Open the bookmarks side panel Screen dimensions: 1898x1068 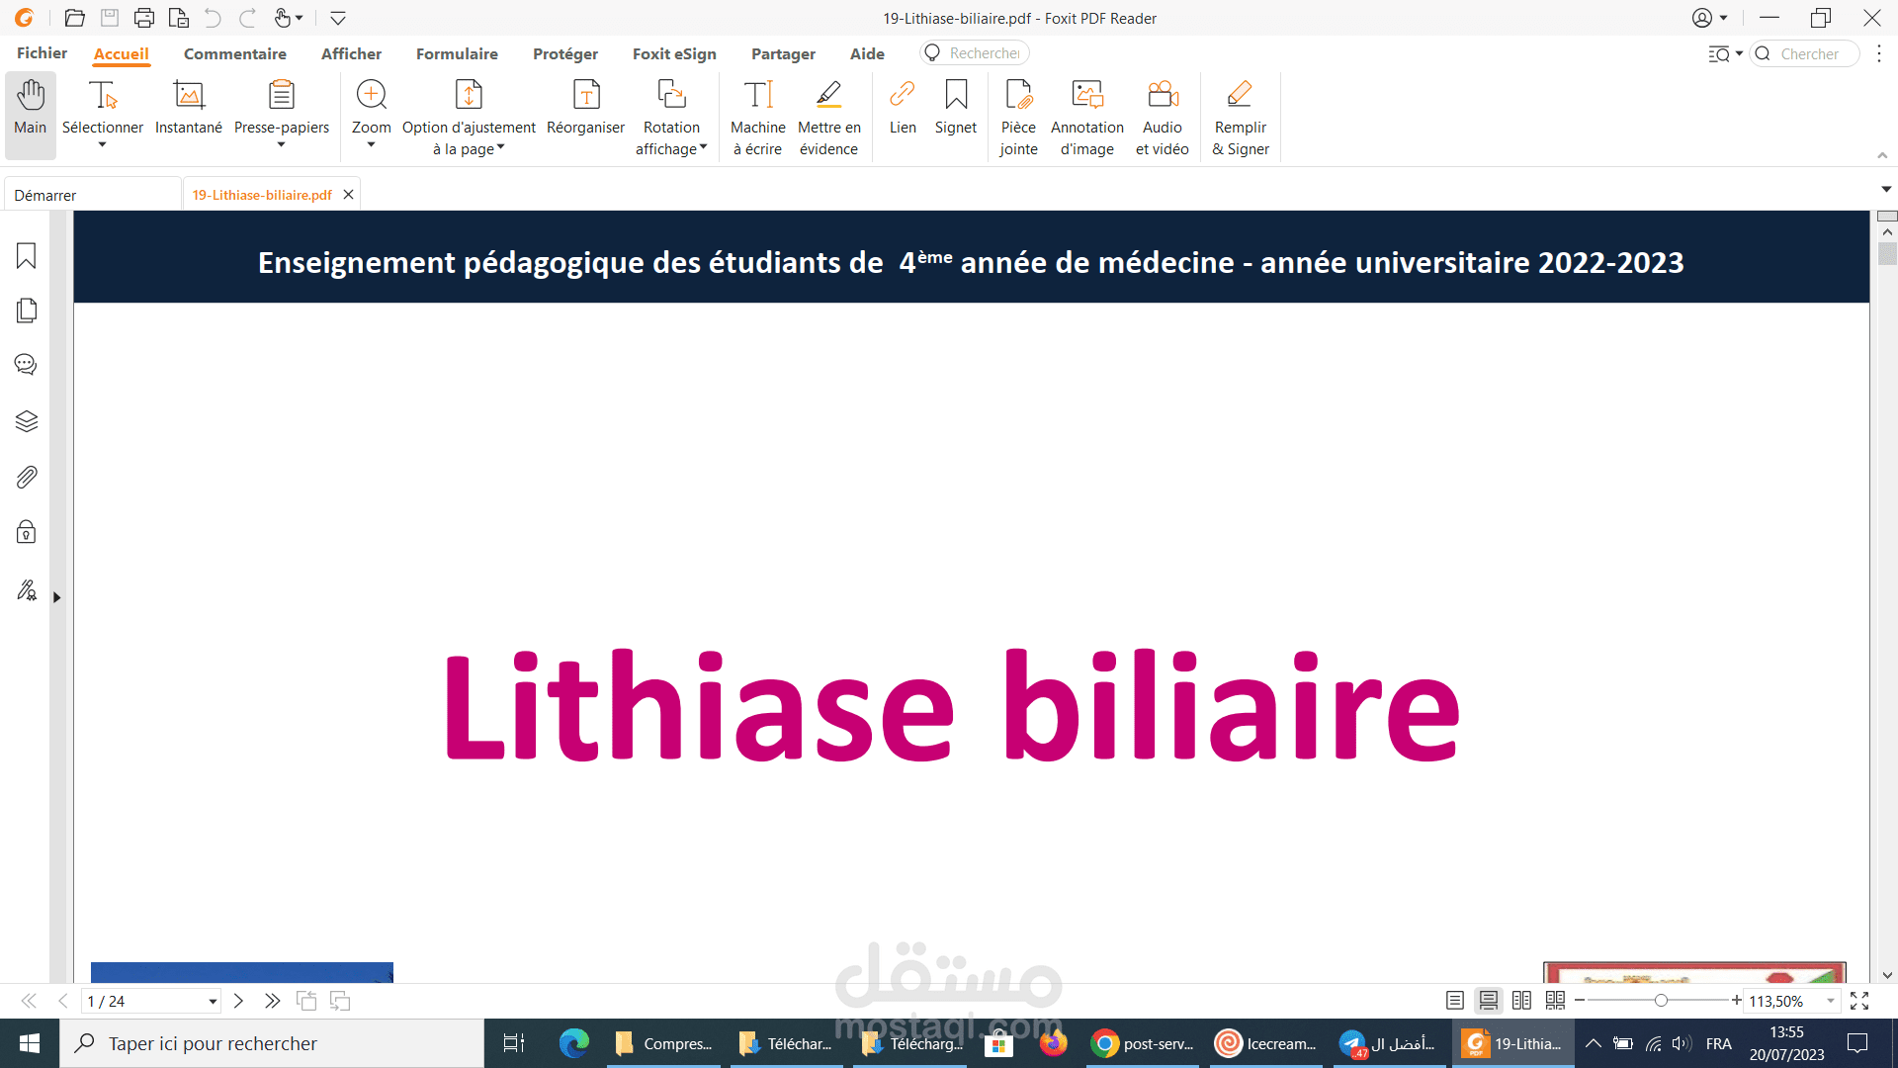pyautogui.click(x=27, y=256)
